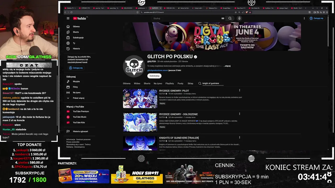
Task: Open the Ty sidebar entry
Action: [x=80, y=43]
